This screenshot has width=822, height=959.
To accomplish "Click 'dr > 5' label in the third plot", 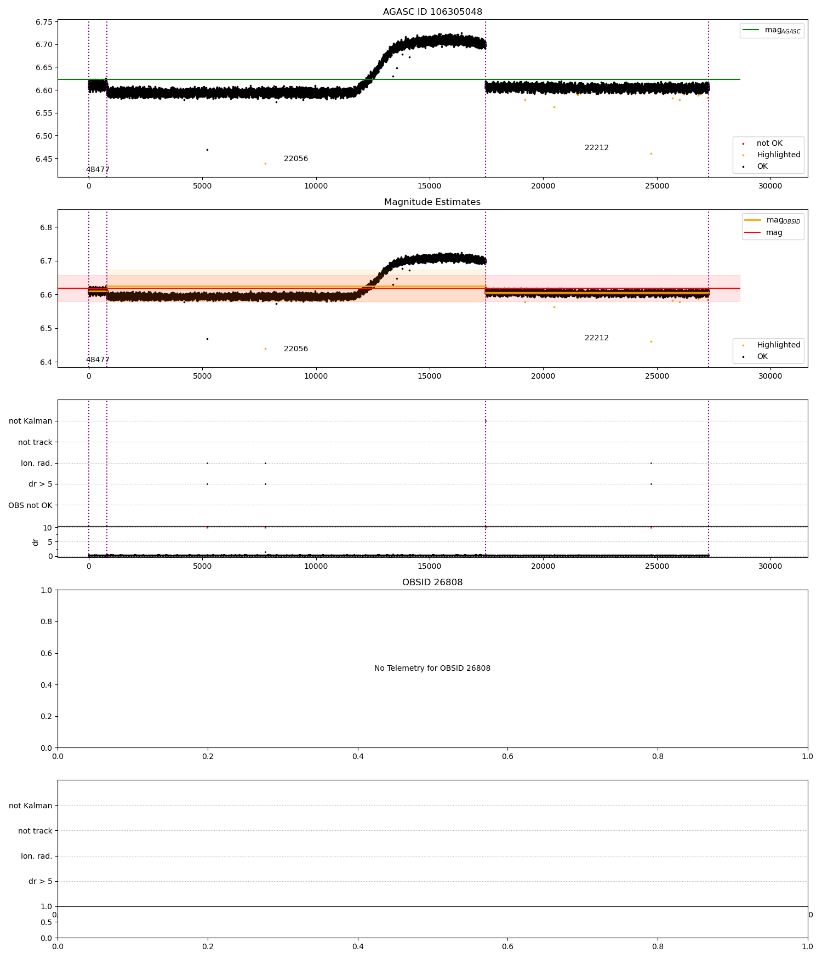I will tap(41, 484).
